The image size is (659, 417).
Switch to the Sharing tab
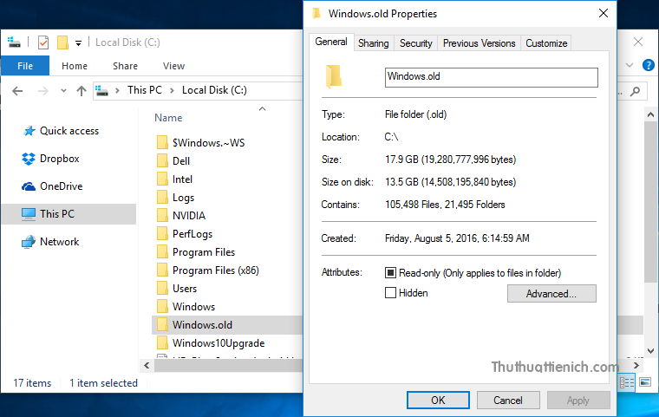pos(373,43)
